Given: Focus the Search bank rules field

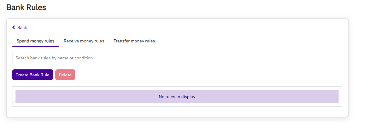Looking at the screenshot, I should pyautogui.click(x=177, y=58).
